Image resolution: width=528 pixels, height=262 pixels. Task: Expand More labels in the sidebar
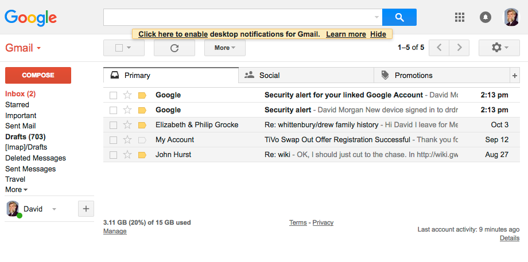[16, 190]
